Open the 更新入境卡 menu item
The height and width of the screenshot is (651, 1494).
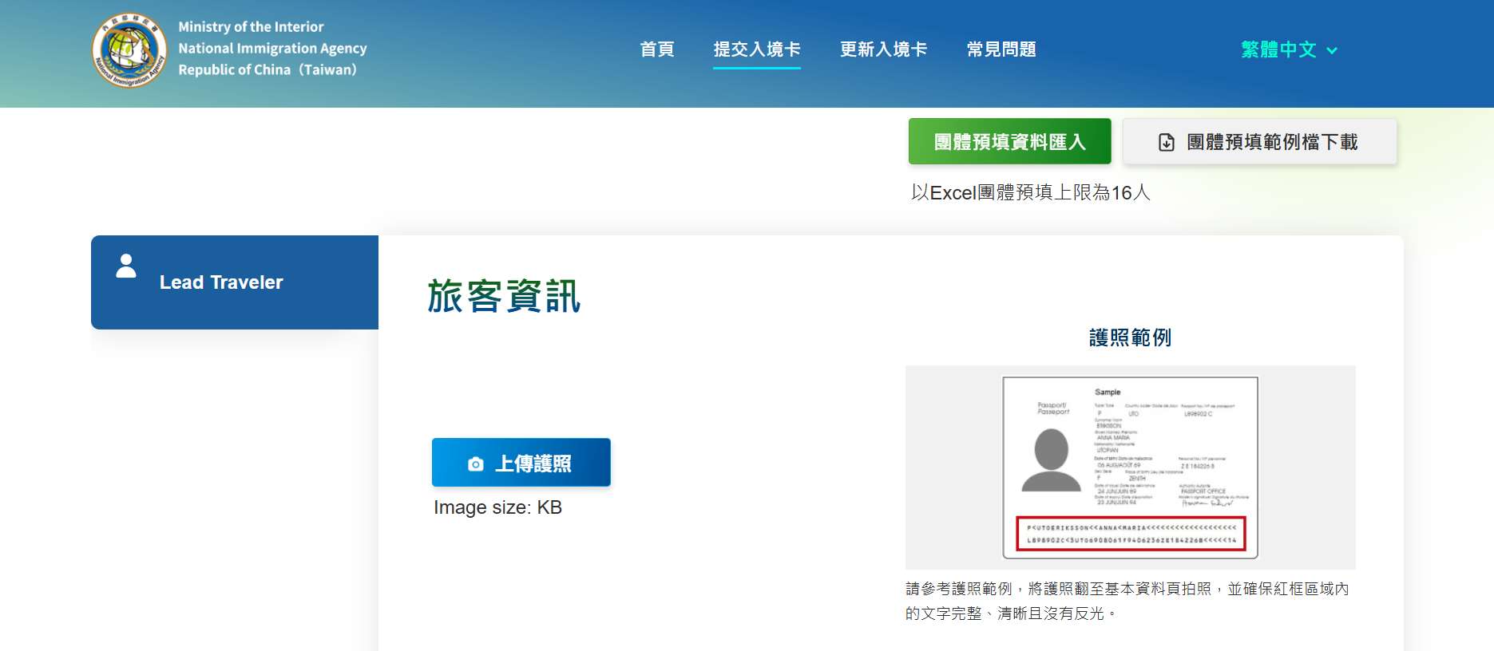tap(883, 49)
